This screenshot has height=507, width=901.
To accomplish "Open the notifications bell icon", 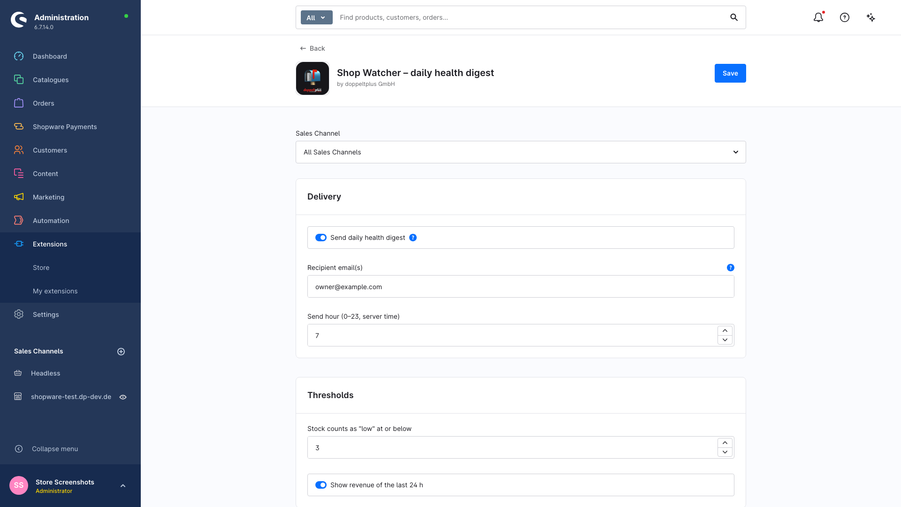I will pyautogui.click(x=818, y=17).
